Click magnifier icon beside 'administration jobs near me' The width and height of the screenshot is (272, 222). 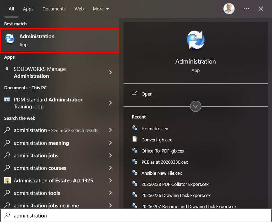click(x=7, y=205)
